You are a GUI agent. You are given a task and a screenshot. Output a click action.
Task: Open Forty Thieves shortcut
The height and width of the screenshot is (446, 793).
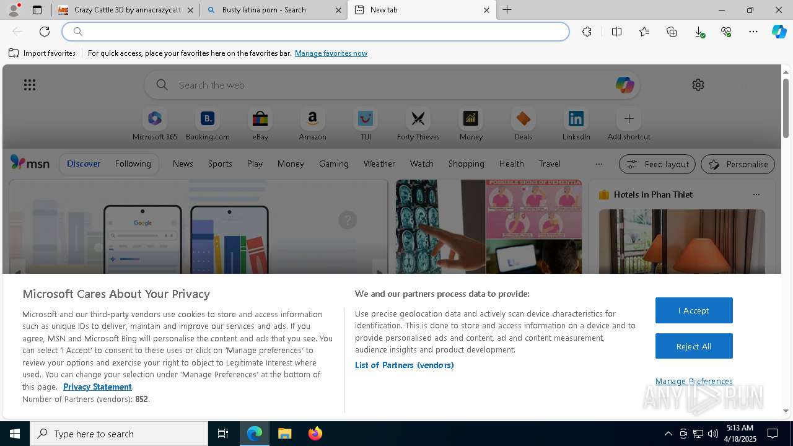pyautogui.click(x=418, y=125)
